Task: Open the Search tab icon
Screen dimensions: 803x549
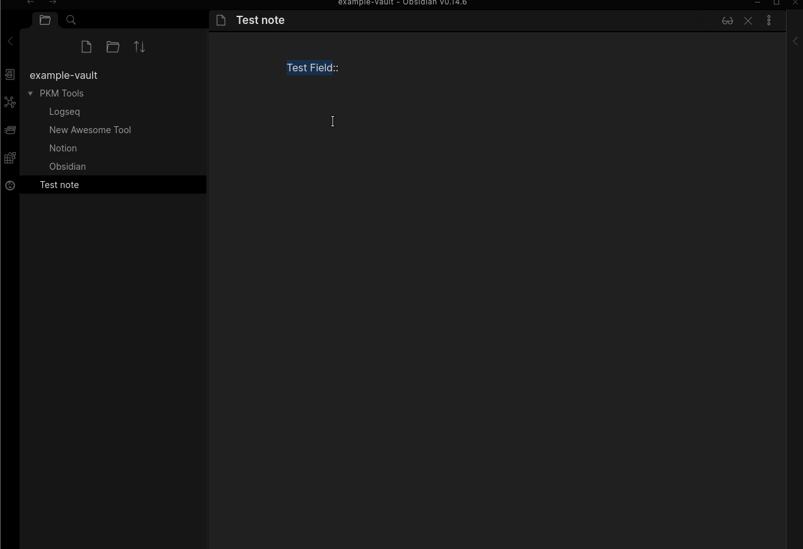Action: (x=71, y=20)
